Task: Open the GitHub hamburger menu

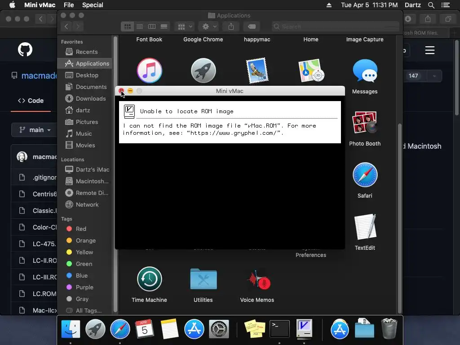Action: pos(430,50)
